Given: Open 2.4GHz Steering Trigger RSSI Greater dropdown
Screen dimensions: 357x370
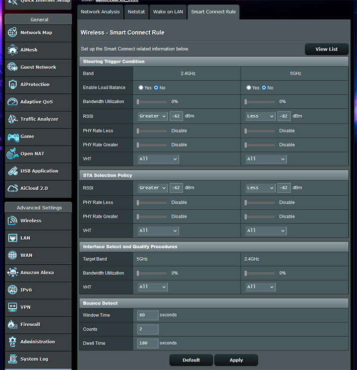Looking at the screenshot, I should pyautogui.click(x=153, y=116).
